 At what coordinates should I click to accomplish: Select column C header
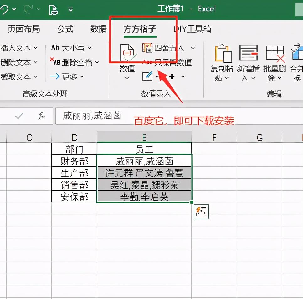click(x=29, y=137)
